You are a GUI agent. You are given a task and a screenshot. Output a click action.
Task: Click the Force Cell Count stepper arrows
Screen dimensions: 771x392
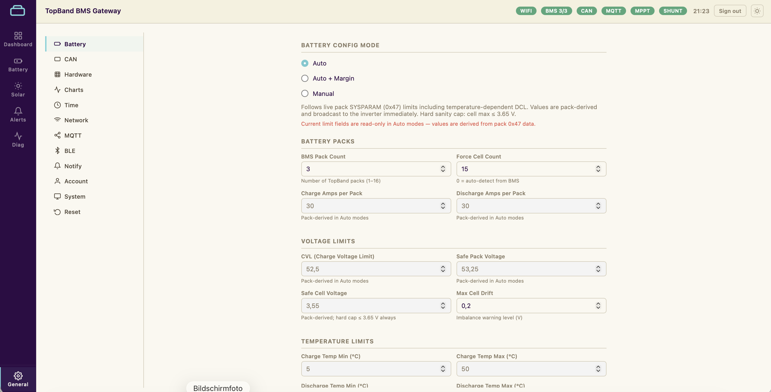pyautogui.click(x=598, y=169)
